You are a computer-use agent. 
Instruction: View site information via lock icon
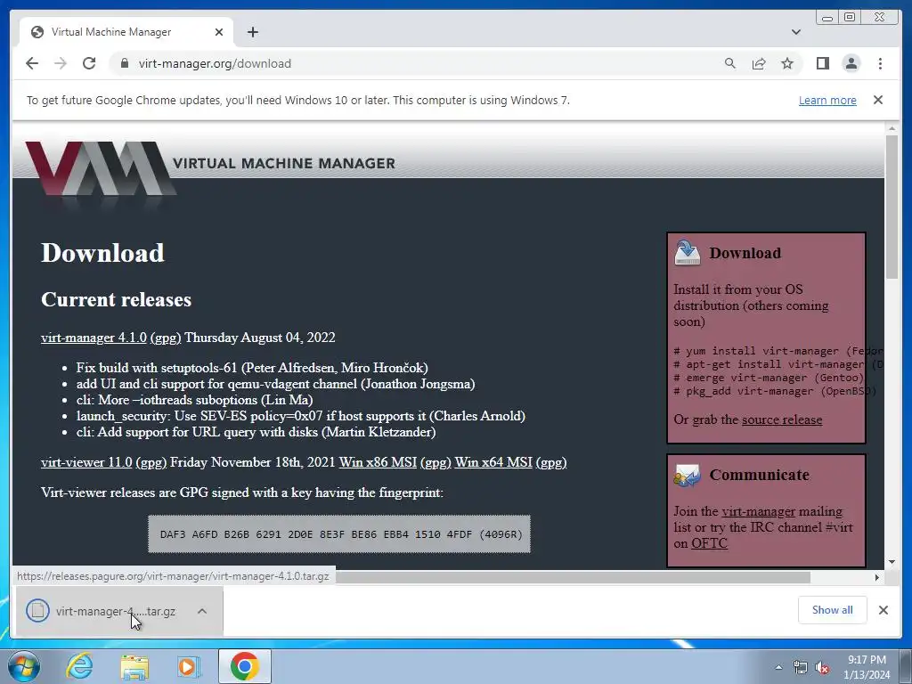[124, 63]
